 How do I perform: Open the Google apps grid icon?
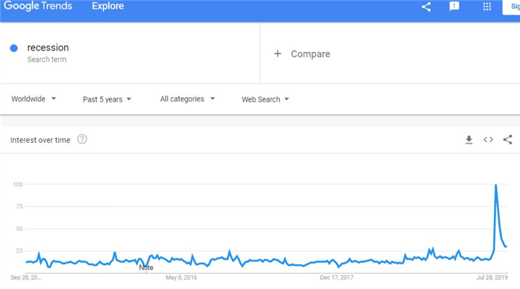487,6
